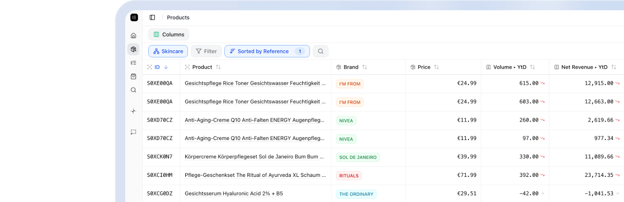Click the table search magnifier button
This screenshot has height=202, width=624.
pyautogui.click(x=321, y=51)
